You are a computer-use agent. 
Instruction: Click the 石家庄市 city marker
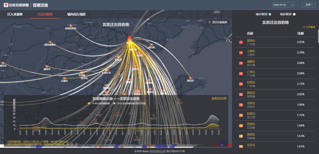[x=106, y=70]
